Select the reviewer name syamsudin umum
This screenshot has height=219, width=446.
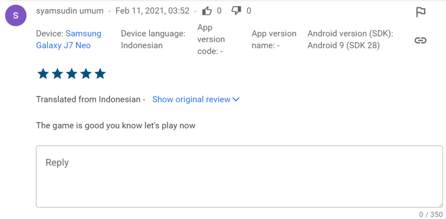coord(70,11)
